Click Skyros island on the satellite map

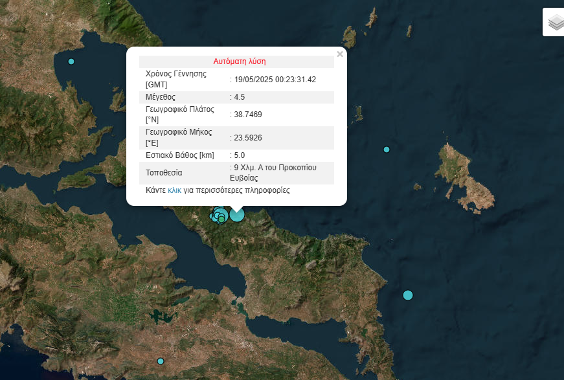(465, 175)
